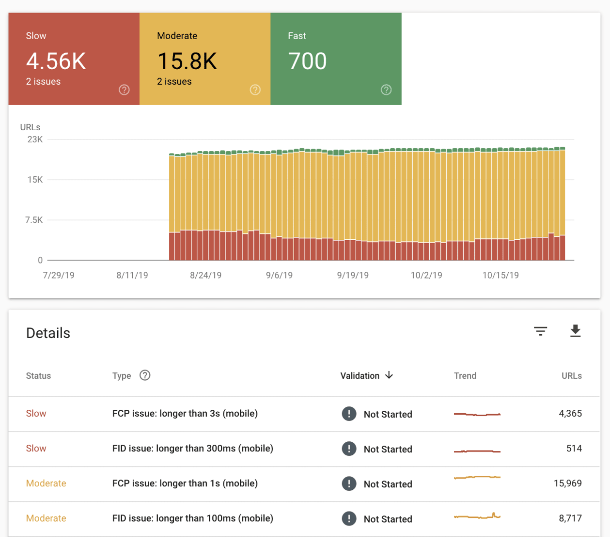Toggle the Slow 4.56K status card
Screen dimensions: 610x542
pos(74,59)
